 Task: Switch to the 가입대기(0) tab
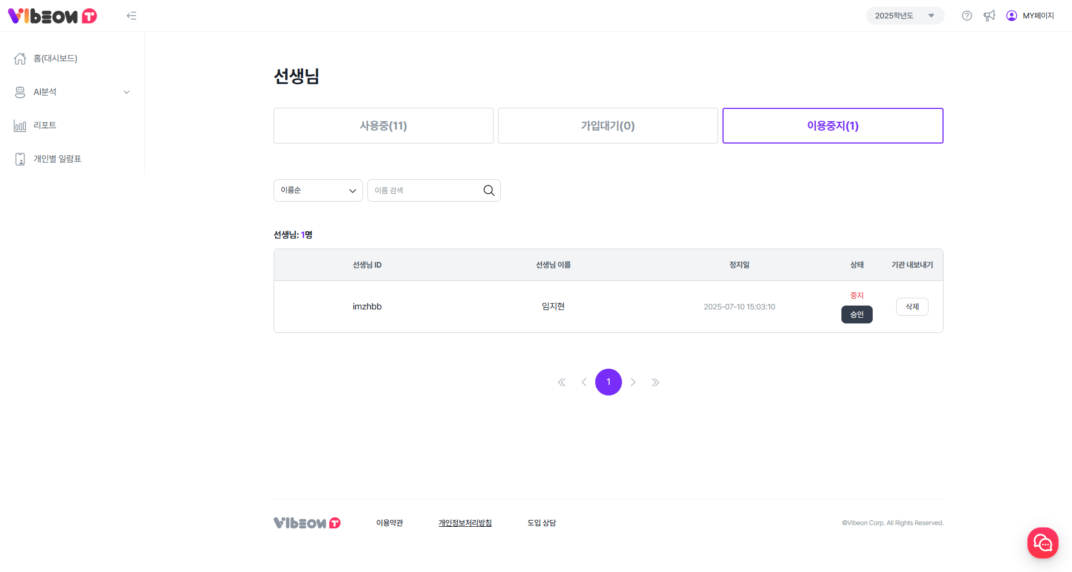pos(607,126)
